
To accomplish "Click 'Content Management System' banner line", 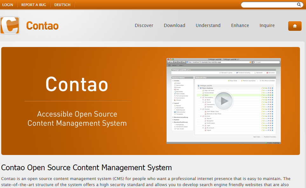I will click(77, 123).
